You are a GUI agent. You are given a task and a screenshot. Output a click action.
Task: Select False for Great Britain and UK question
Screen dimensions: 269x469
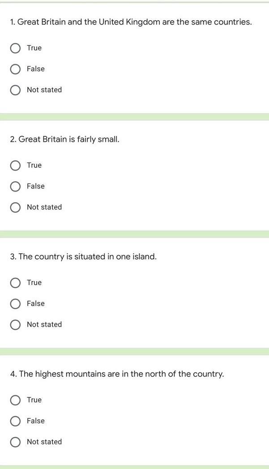[x=15, y=69]
